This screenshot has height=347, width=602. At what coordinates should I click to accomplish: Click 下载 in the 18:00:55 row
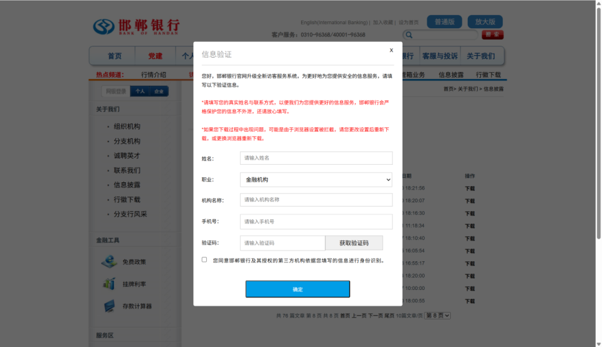470,301
